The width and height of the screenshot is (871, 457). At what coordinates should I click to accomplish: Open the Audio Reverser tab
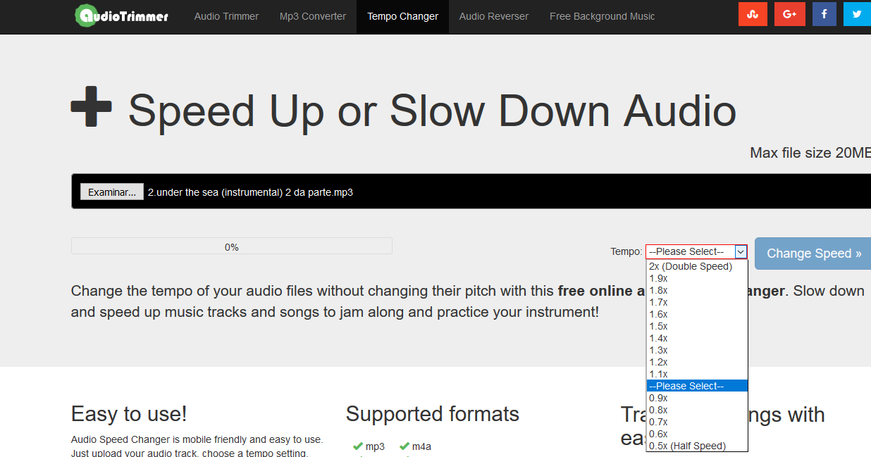click(493, 16)
